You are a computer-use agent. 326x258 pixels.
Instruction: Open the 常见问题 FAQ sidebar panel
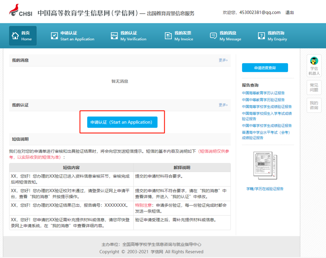314,88
